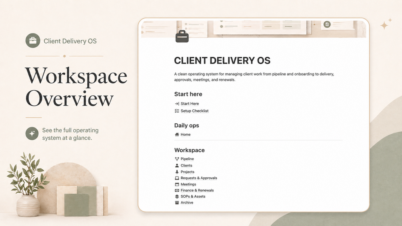Click the Pipeline branch icon
Screen dimensions: 402x226
point(177,159)
